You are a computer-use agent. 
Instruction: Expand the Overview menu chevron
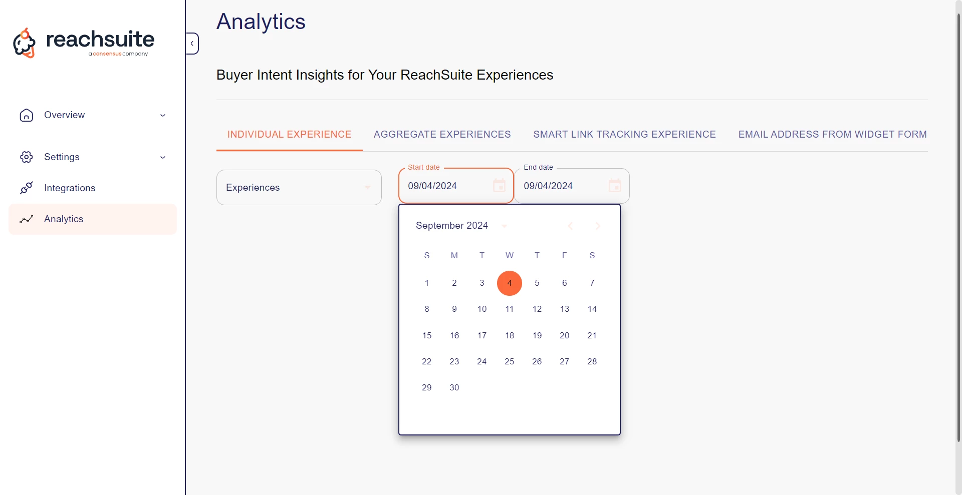[x=163, y=116]
